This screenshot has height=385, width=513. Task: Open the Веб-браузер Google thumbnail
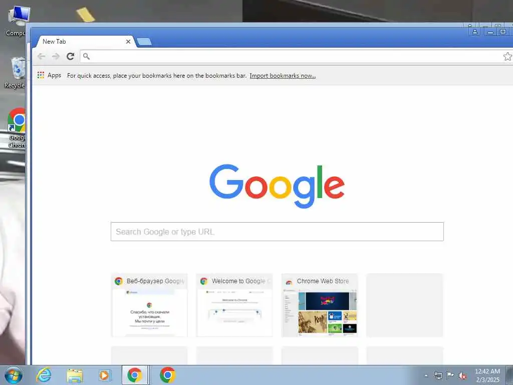149,305
